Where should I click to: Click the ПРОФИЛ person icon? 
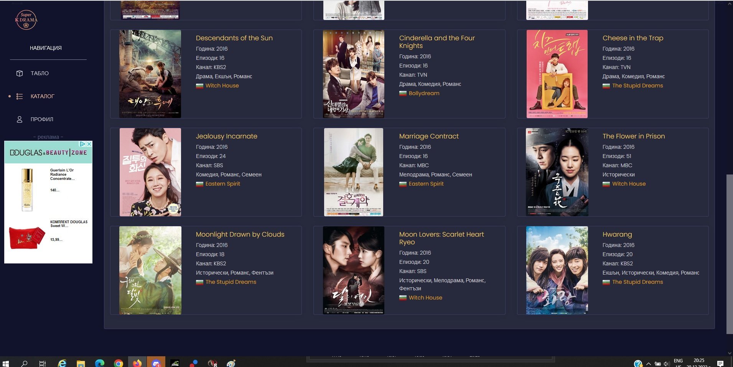tap(20, 119)
